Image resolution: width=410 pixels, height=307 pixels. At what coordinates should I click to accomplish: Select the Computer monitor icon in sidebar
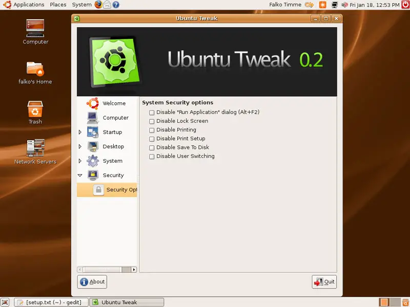coord(93,118)
